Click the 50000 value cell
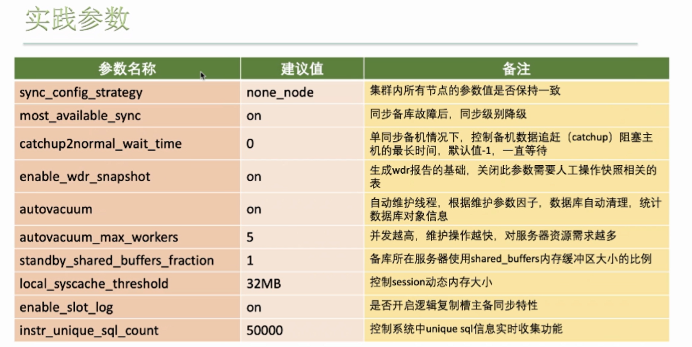 [x=302, y=330]
